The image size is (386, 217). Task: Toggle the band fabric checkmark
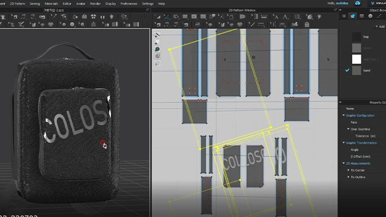pos(347,70)
